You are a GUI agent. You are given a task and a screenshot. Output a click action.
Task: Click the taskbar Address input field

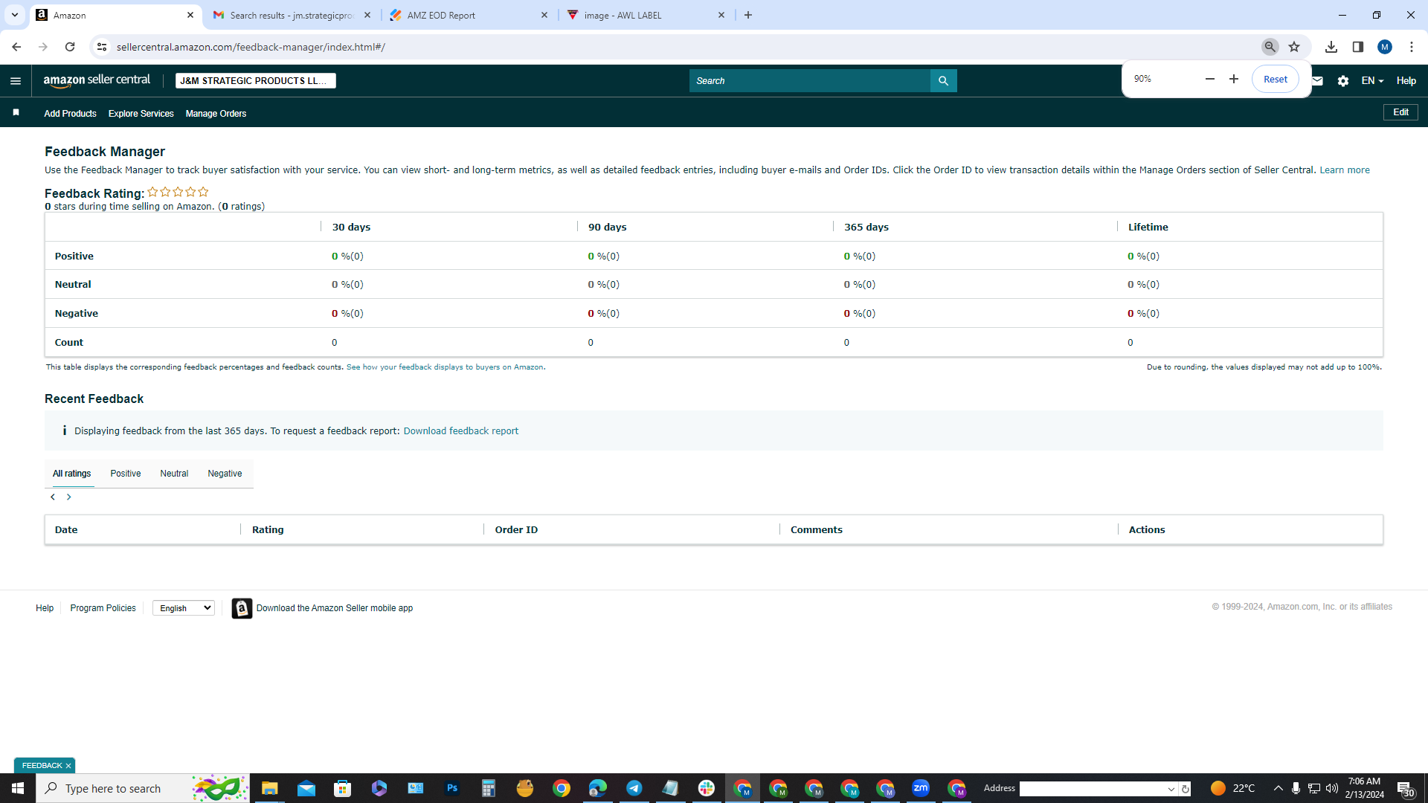1092,789
